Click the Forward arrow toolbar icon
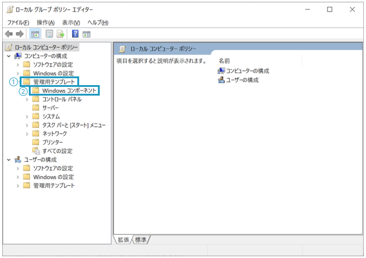The height and width of the screenshot is (258, 366). click(20, 34)
